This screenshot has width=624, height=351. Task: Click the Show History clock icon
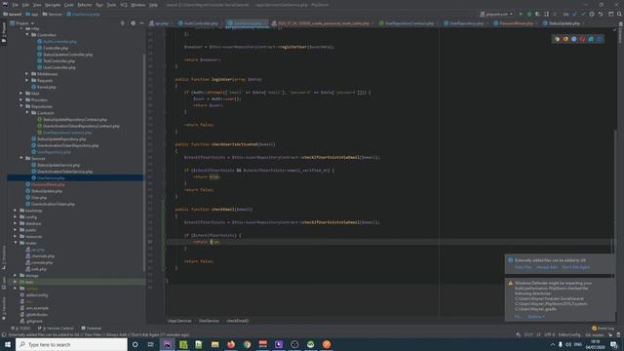click(592, 14)
